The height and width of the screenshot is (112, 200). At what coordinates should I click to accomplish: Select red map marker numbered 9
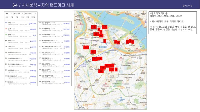pyautogui.click(x=116, y=69)
